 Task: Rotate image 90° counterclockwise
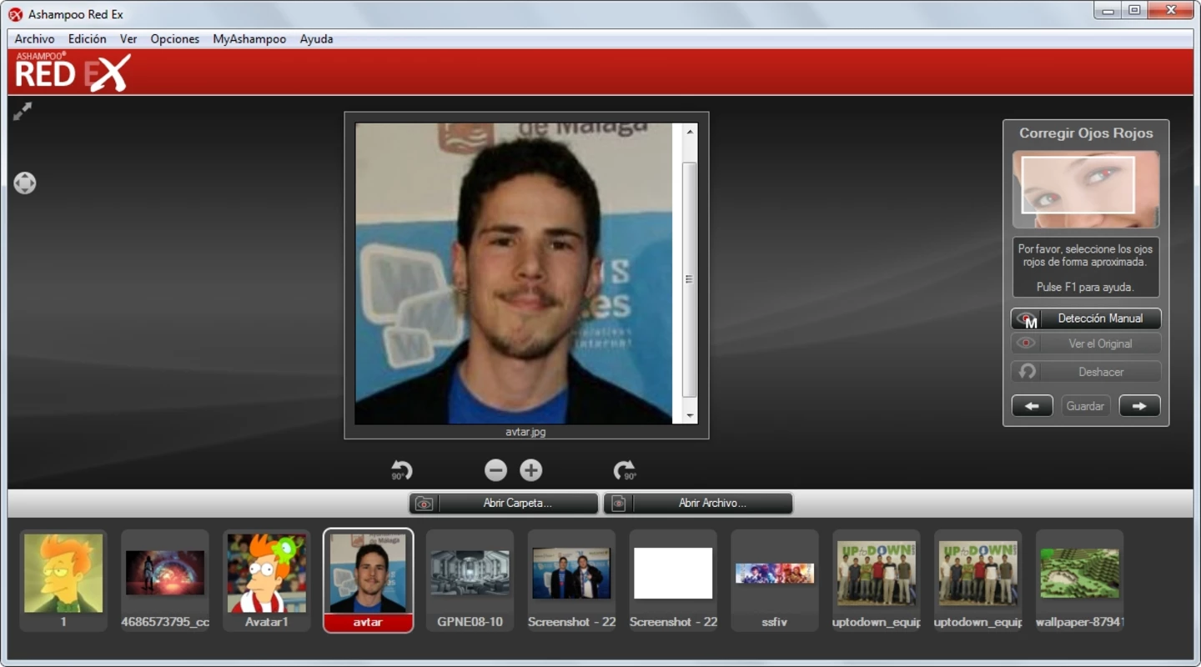[402, 470]
